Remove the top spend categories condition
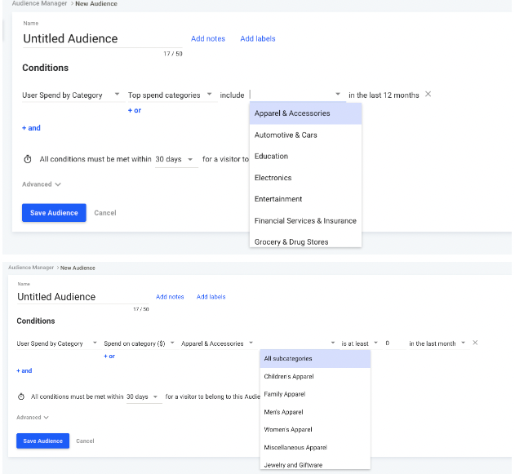 (428, 94)
